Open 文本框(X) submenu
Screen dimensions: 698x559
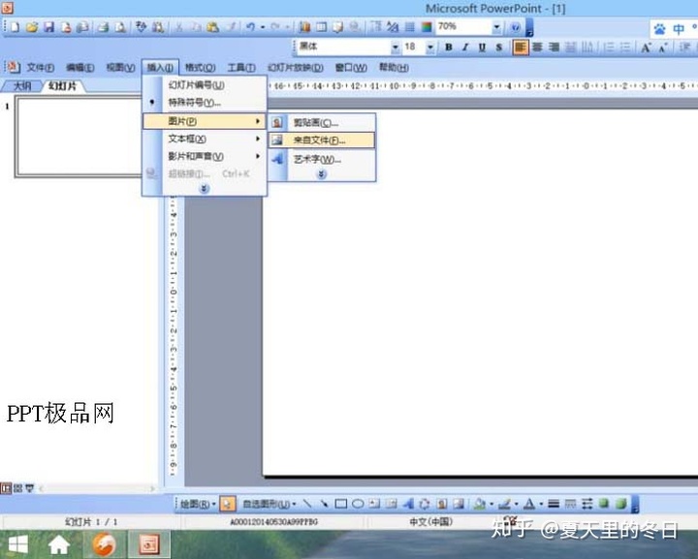coord(205,139)
